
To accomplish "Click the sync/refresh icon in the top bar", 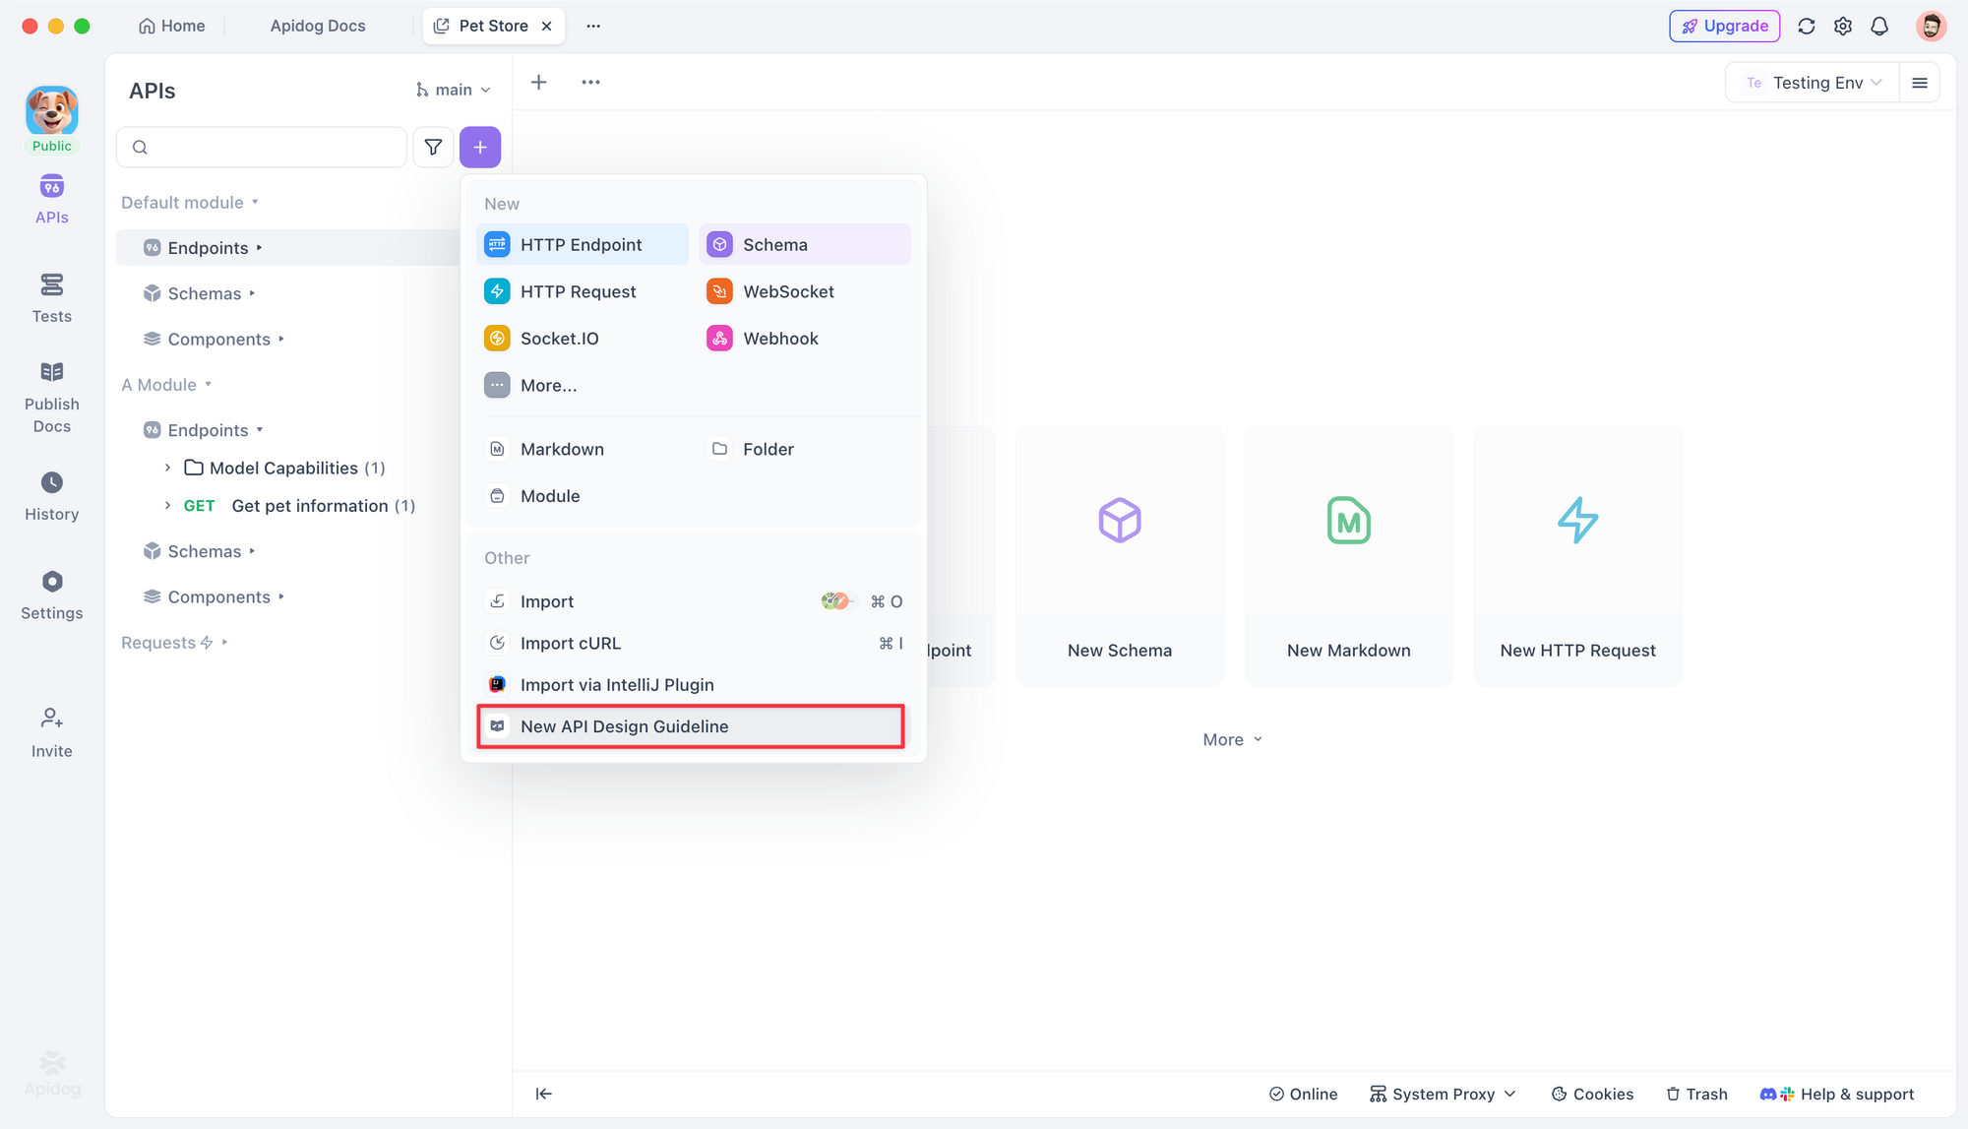I will point(1806,26).
